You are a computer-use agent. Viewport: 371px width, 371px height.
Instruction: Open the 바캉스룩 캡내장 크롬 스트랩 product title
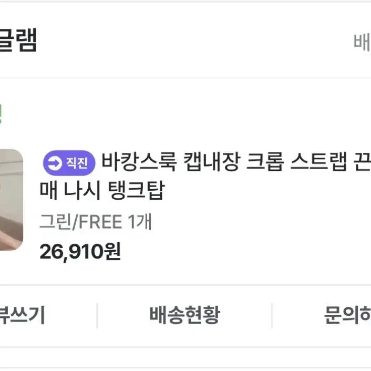pos(236,162)
